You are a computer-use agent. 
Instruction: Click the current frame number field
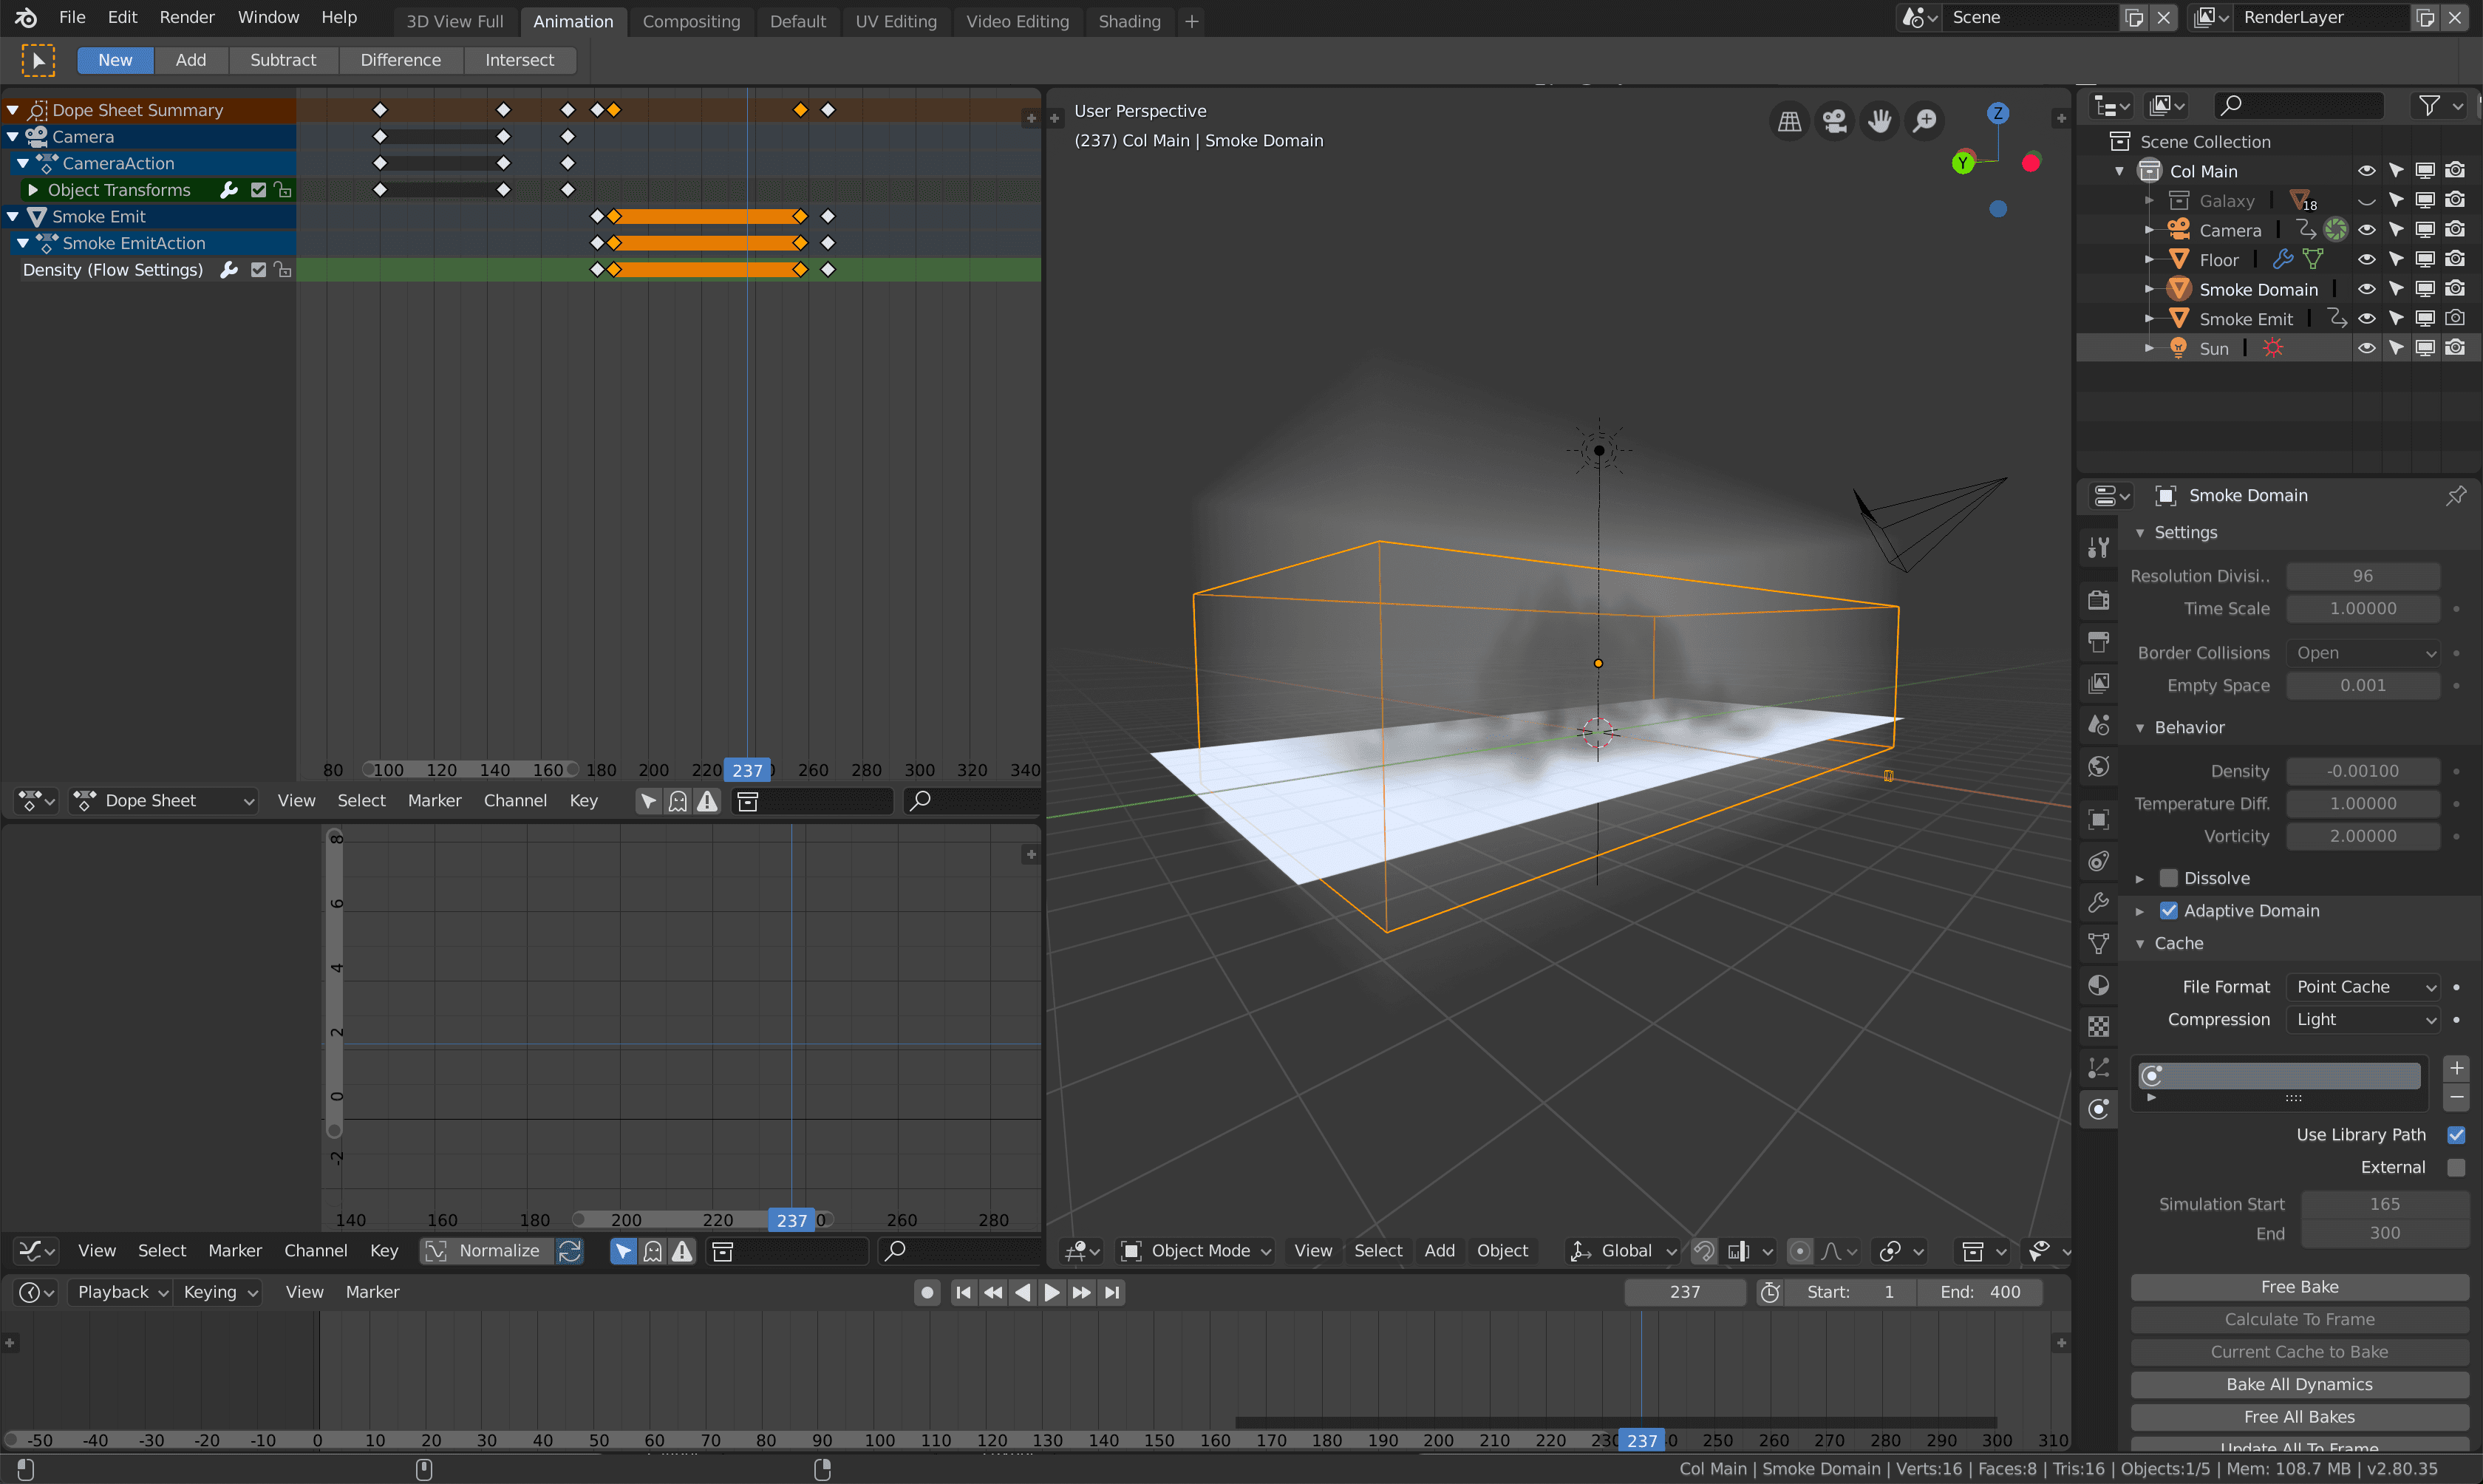pos(1684,1292)
